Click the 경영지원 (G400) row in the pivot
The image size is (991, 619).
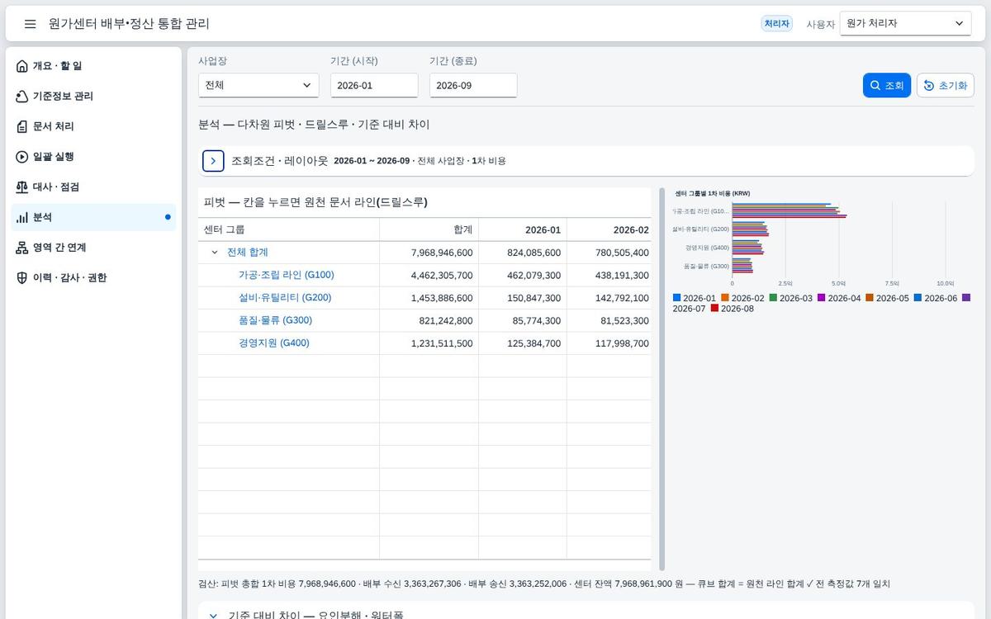click(273, 343)
